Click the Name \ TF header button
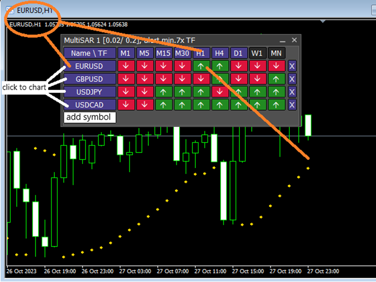This screenshot has height=282, width=376. tap(89, 53)
